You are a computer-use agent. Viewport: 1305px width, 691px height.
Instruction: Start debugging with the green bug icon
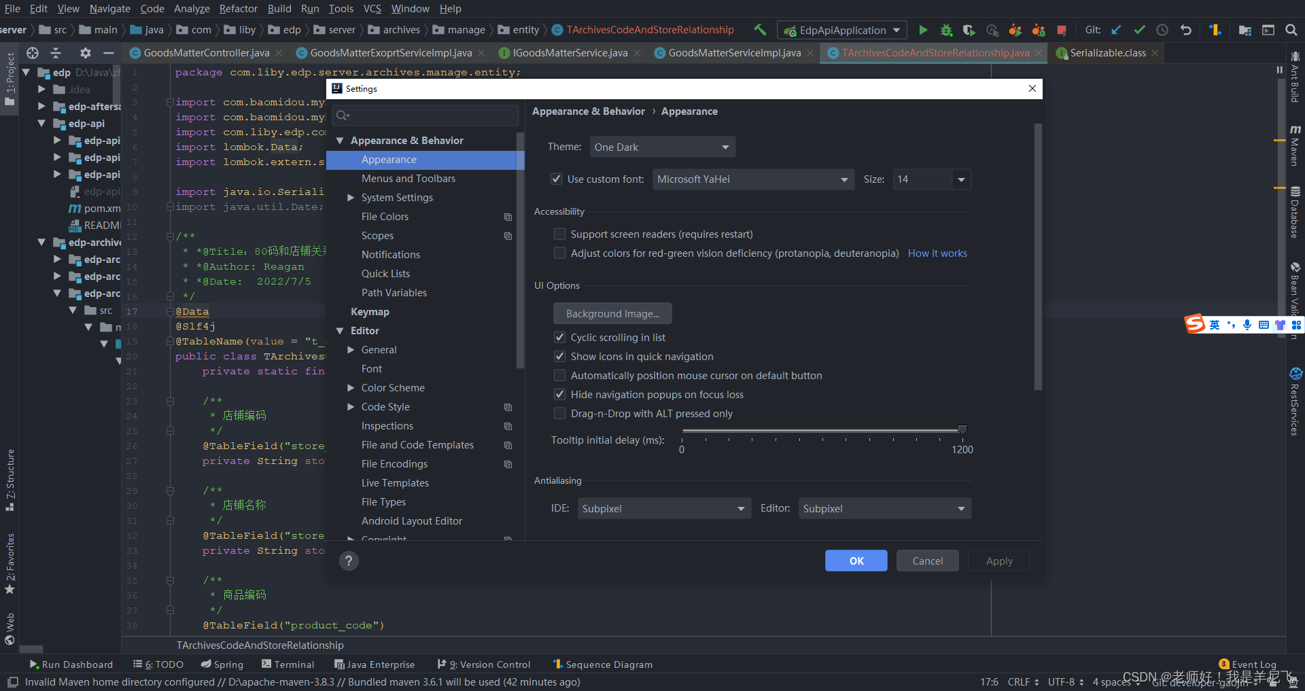click(946, 30)
